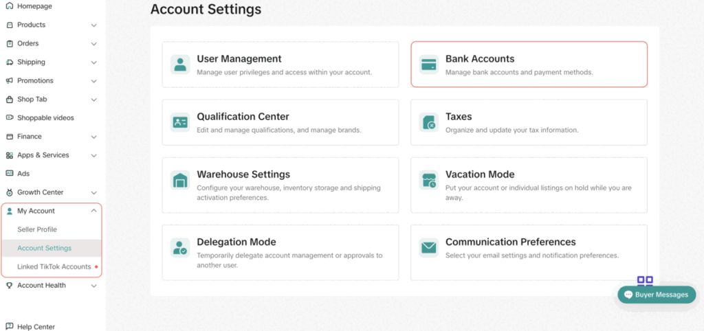Screen dimensions: 704x331
Task: Click the User Management person icon
Action: [x=180, y=65]
